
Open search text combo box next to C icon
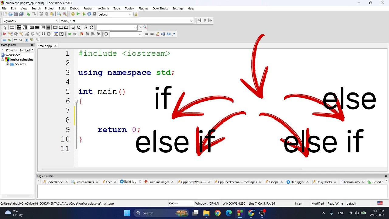click(x=117, y=27)
